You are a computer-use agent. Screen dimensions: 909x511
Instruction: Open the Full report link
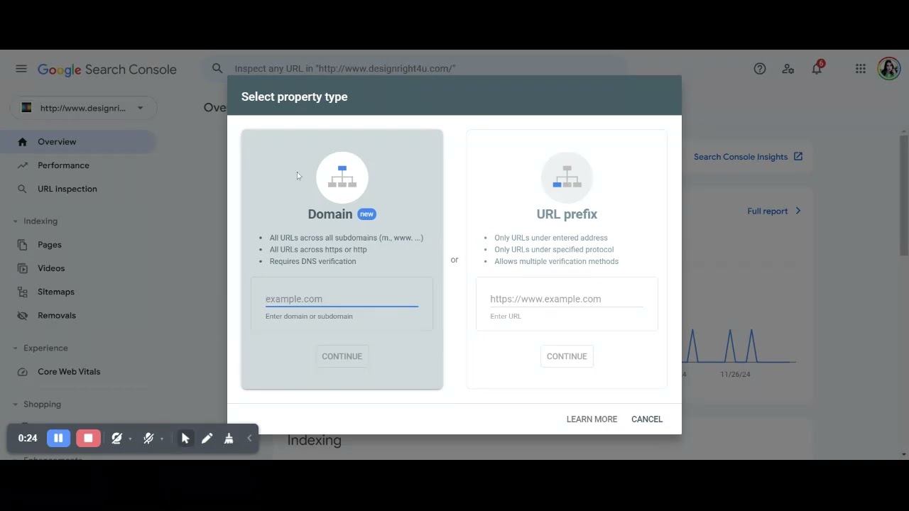[774, 211]
